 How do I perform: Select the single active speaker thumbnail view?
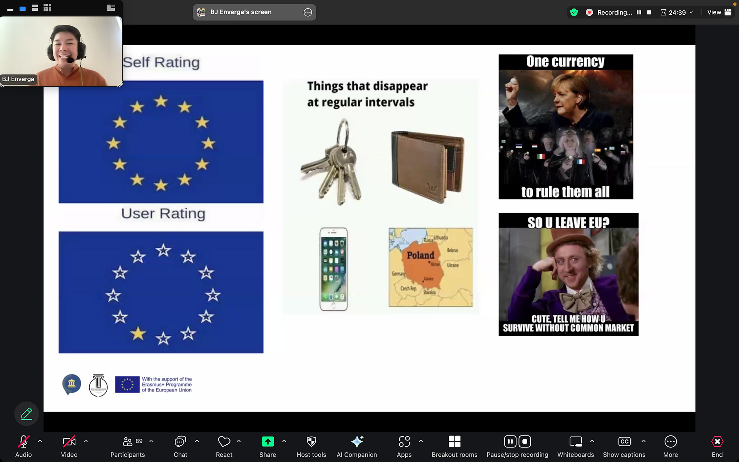[x=23, y=8]
